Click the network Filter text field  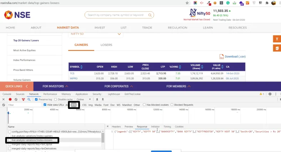click(24, 105)
